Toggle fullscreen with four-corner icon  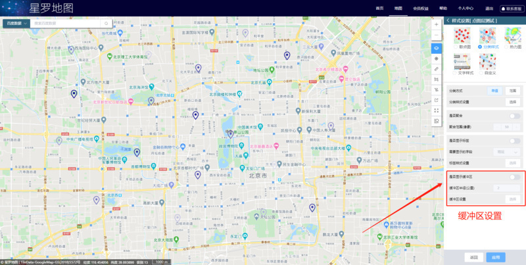pos(436,110)
